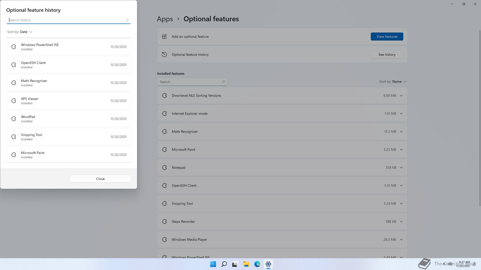Click the Windows PowerShell ISE history icon
481x270 pixels.
(x=14, y=47)
